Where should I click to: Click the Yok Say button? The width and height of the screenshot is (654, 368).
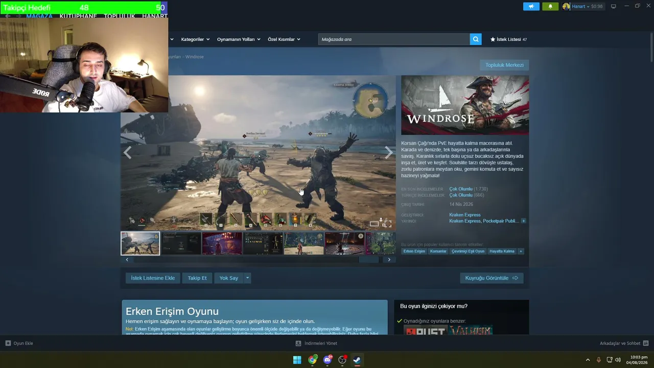[x=229, y=278]
